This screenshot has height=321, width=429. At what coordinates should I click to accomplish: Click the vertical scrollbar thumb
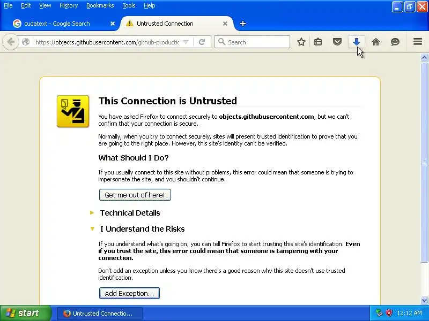[424, 162]
